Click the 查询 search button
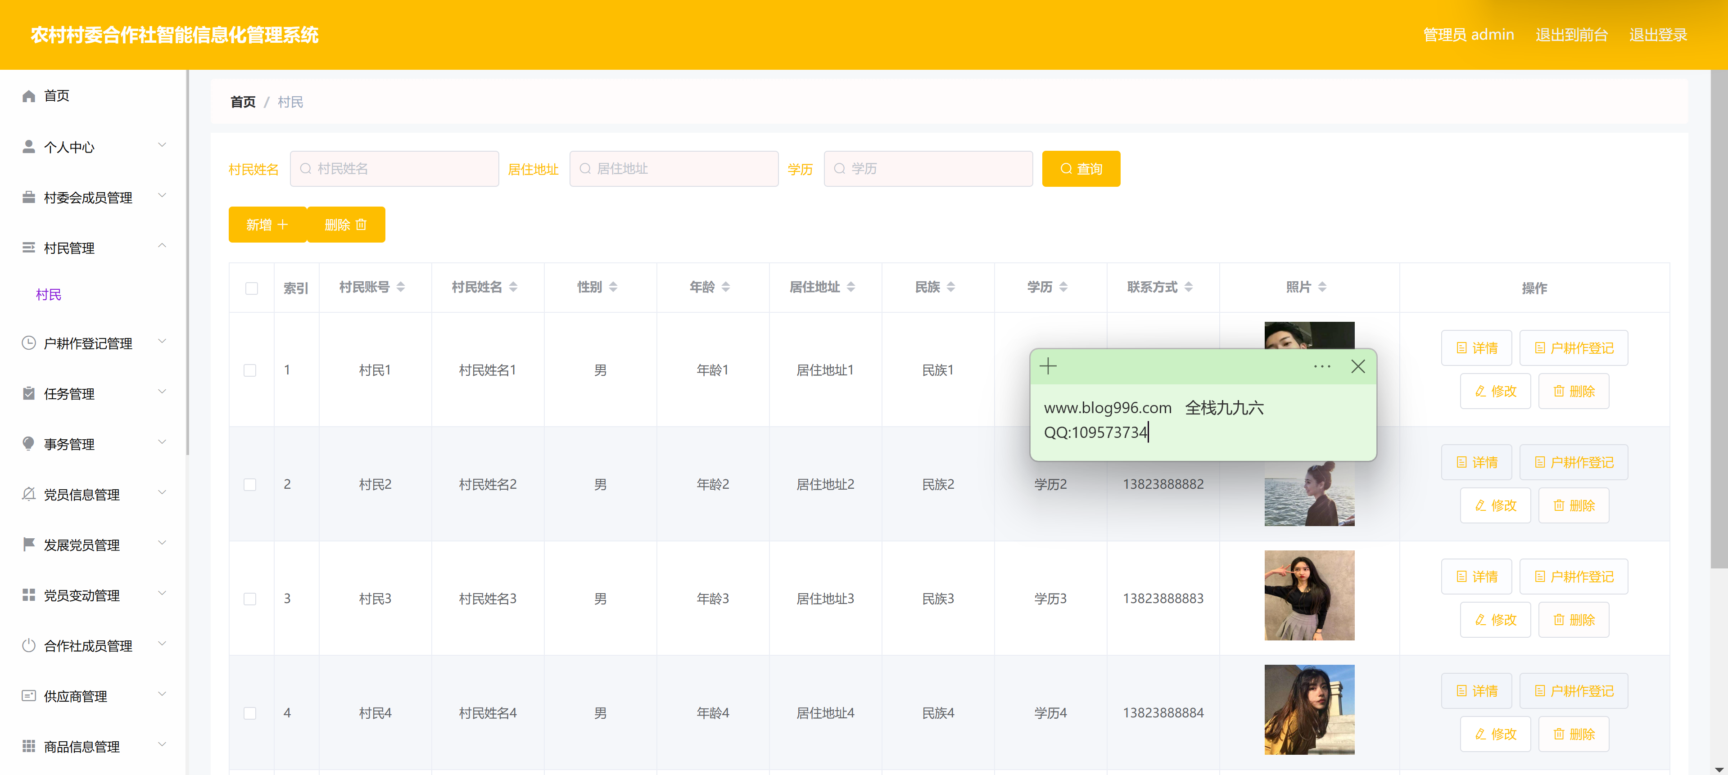The width and height of the screenshot is (1728, 775). [1080, 169]
